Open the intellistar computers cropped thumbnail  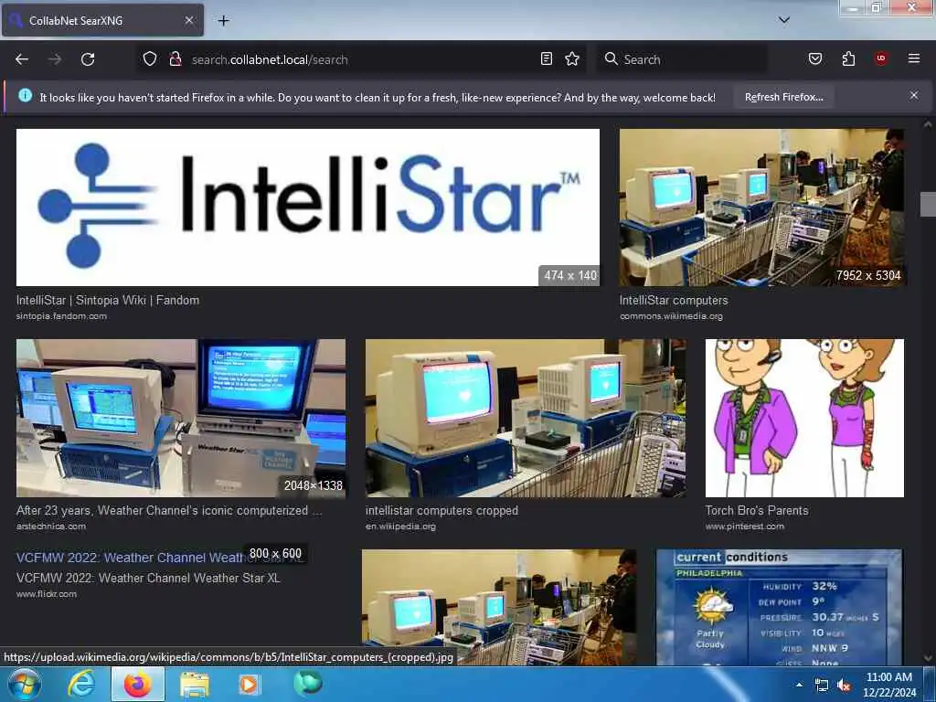(526, 418)
